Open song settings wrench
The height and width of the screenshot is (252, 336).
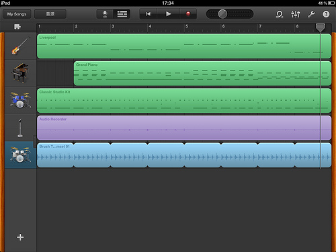tap(311, 14)
